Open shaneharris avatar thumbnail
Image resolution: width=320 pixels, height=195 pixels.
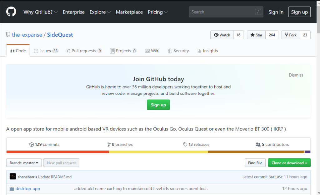12,177
